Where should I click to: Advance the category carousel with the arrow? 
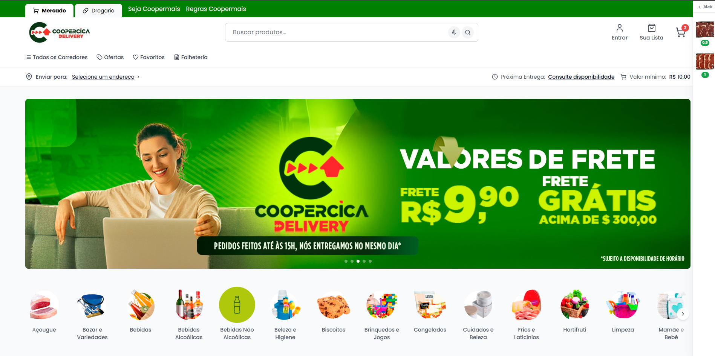tap(683, 314)
